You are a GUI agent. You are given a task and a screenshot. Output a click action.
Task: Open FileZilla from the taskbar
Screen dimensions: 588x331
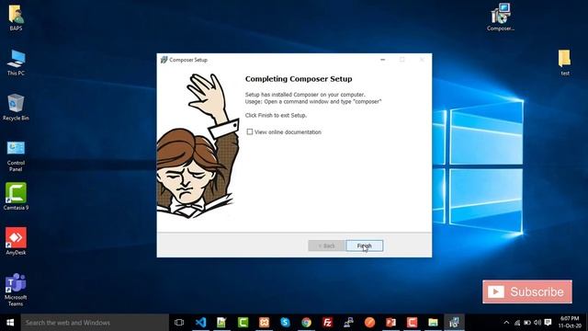327,323
